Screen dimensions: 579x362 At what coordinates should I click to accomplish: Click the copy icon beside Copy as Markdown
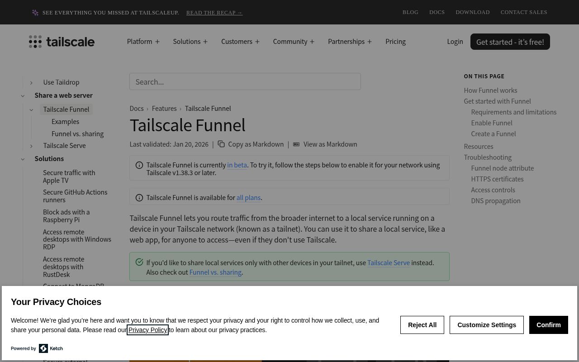[x=221, y=144]
